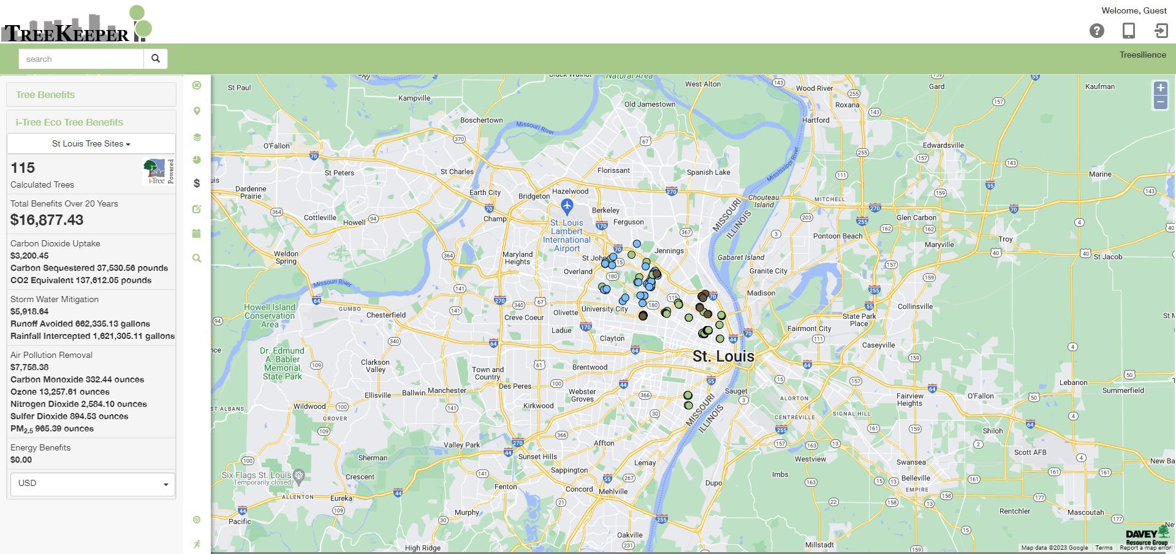Zoom in the map with plus
1176x554 pixels.
pos(1159,88)
